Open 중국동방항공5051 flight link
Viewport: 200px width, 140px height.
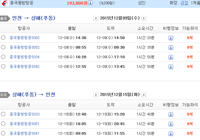coord(25,124)
